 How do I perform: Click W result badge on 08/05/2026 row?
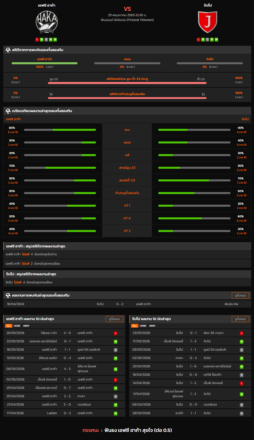tap(116, 369)
